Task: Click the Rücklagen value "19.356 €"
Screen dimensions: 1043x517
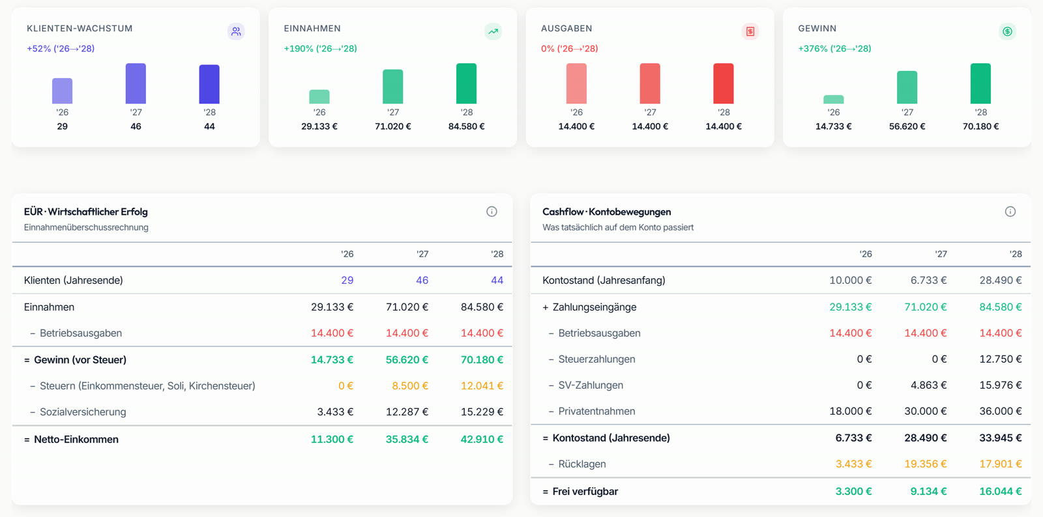Action: click(925, 464)
